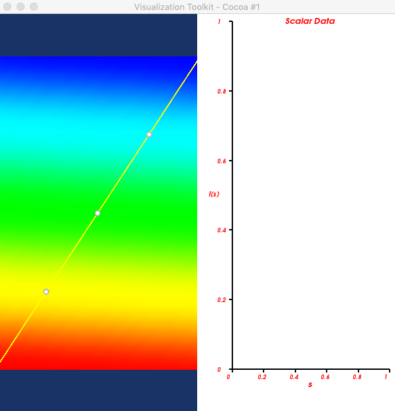Click the minimize window button in title bar
395x411 pixels.
pyautogui.click(x=21, y=7)
